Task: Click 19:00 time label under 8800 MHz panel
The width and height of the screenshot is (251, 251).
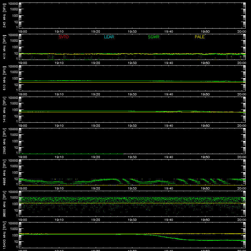Action: coord(23,220)
